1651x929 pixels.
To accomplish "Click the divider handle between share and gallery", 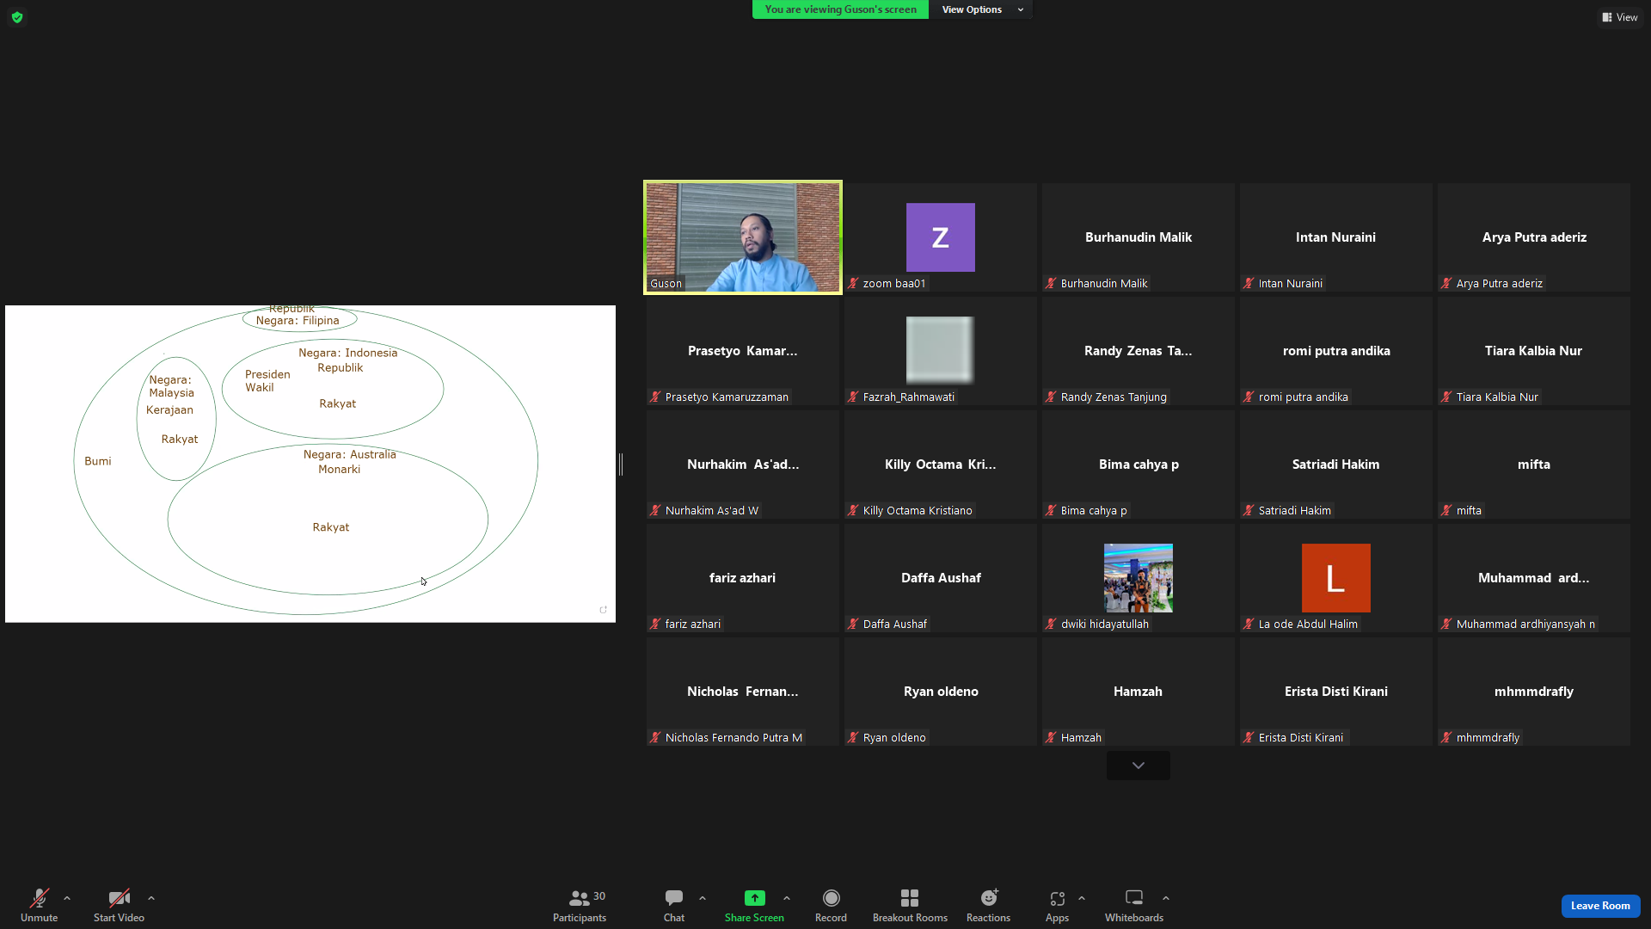I will pos(621,464).
